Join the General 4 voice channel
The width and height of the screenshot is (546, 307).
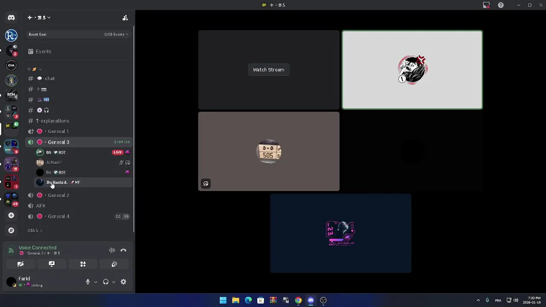click(79, 217)
